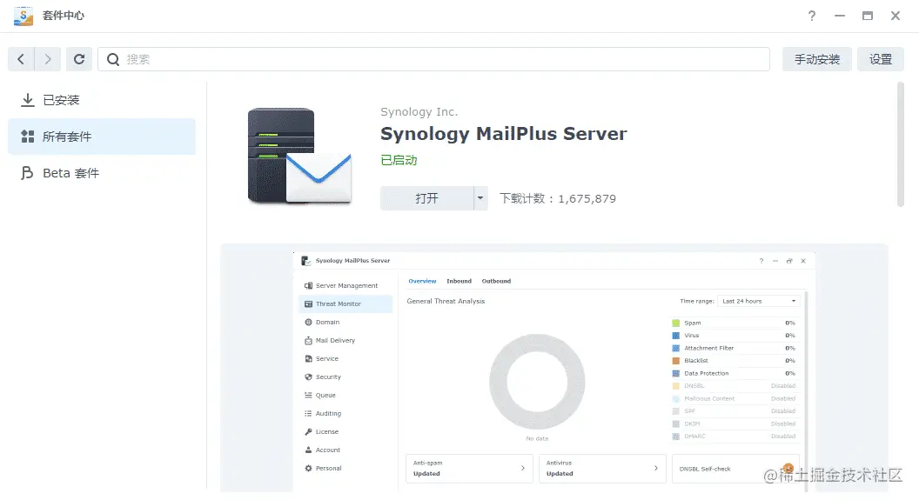Select Domain in preview sidebar
This screenshot has height=500, width=919.
345,322
